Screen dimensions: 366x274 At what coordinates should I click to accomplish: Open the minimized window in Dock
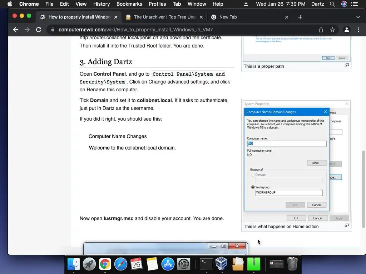pos(276,264)
